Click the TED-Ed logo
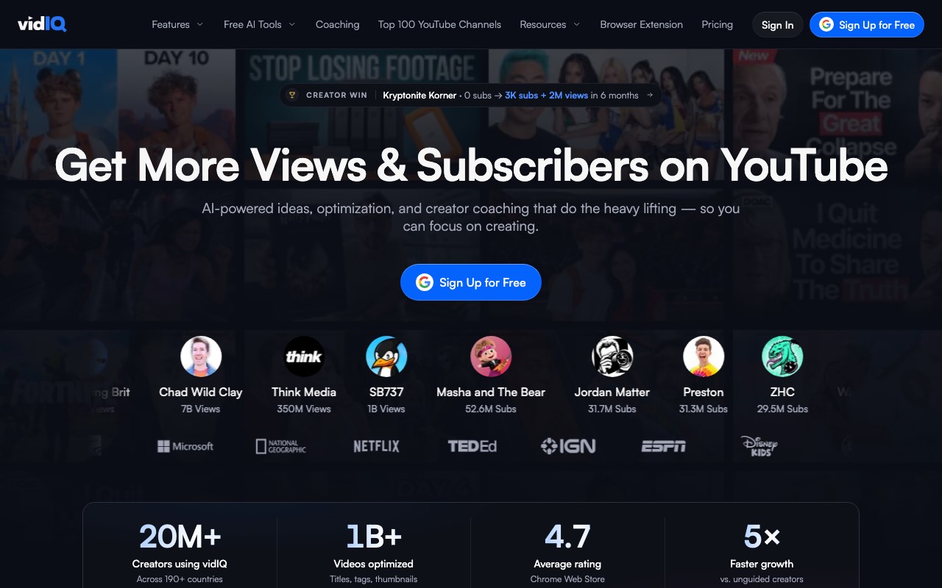Viewport: 942px width, 588px height. 472,446
